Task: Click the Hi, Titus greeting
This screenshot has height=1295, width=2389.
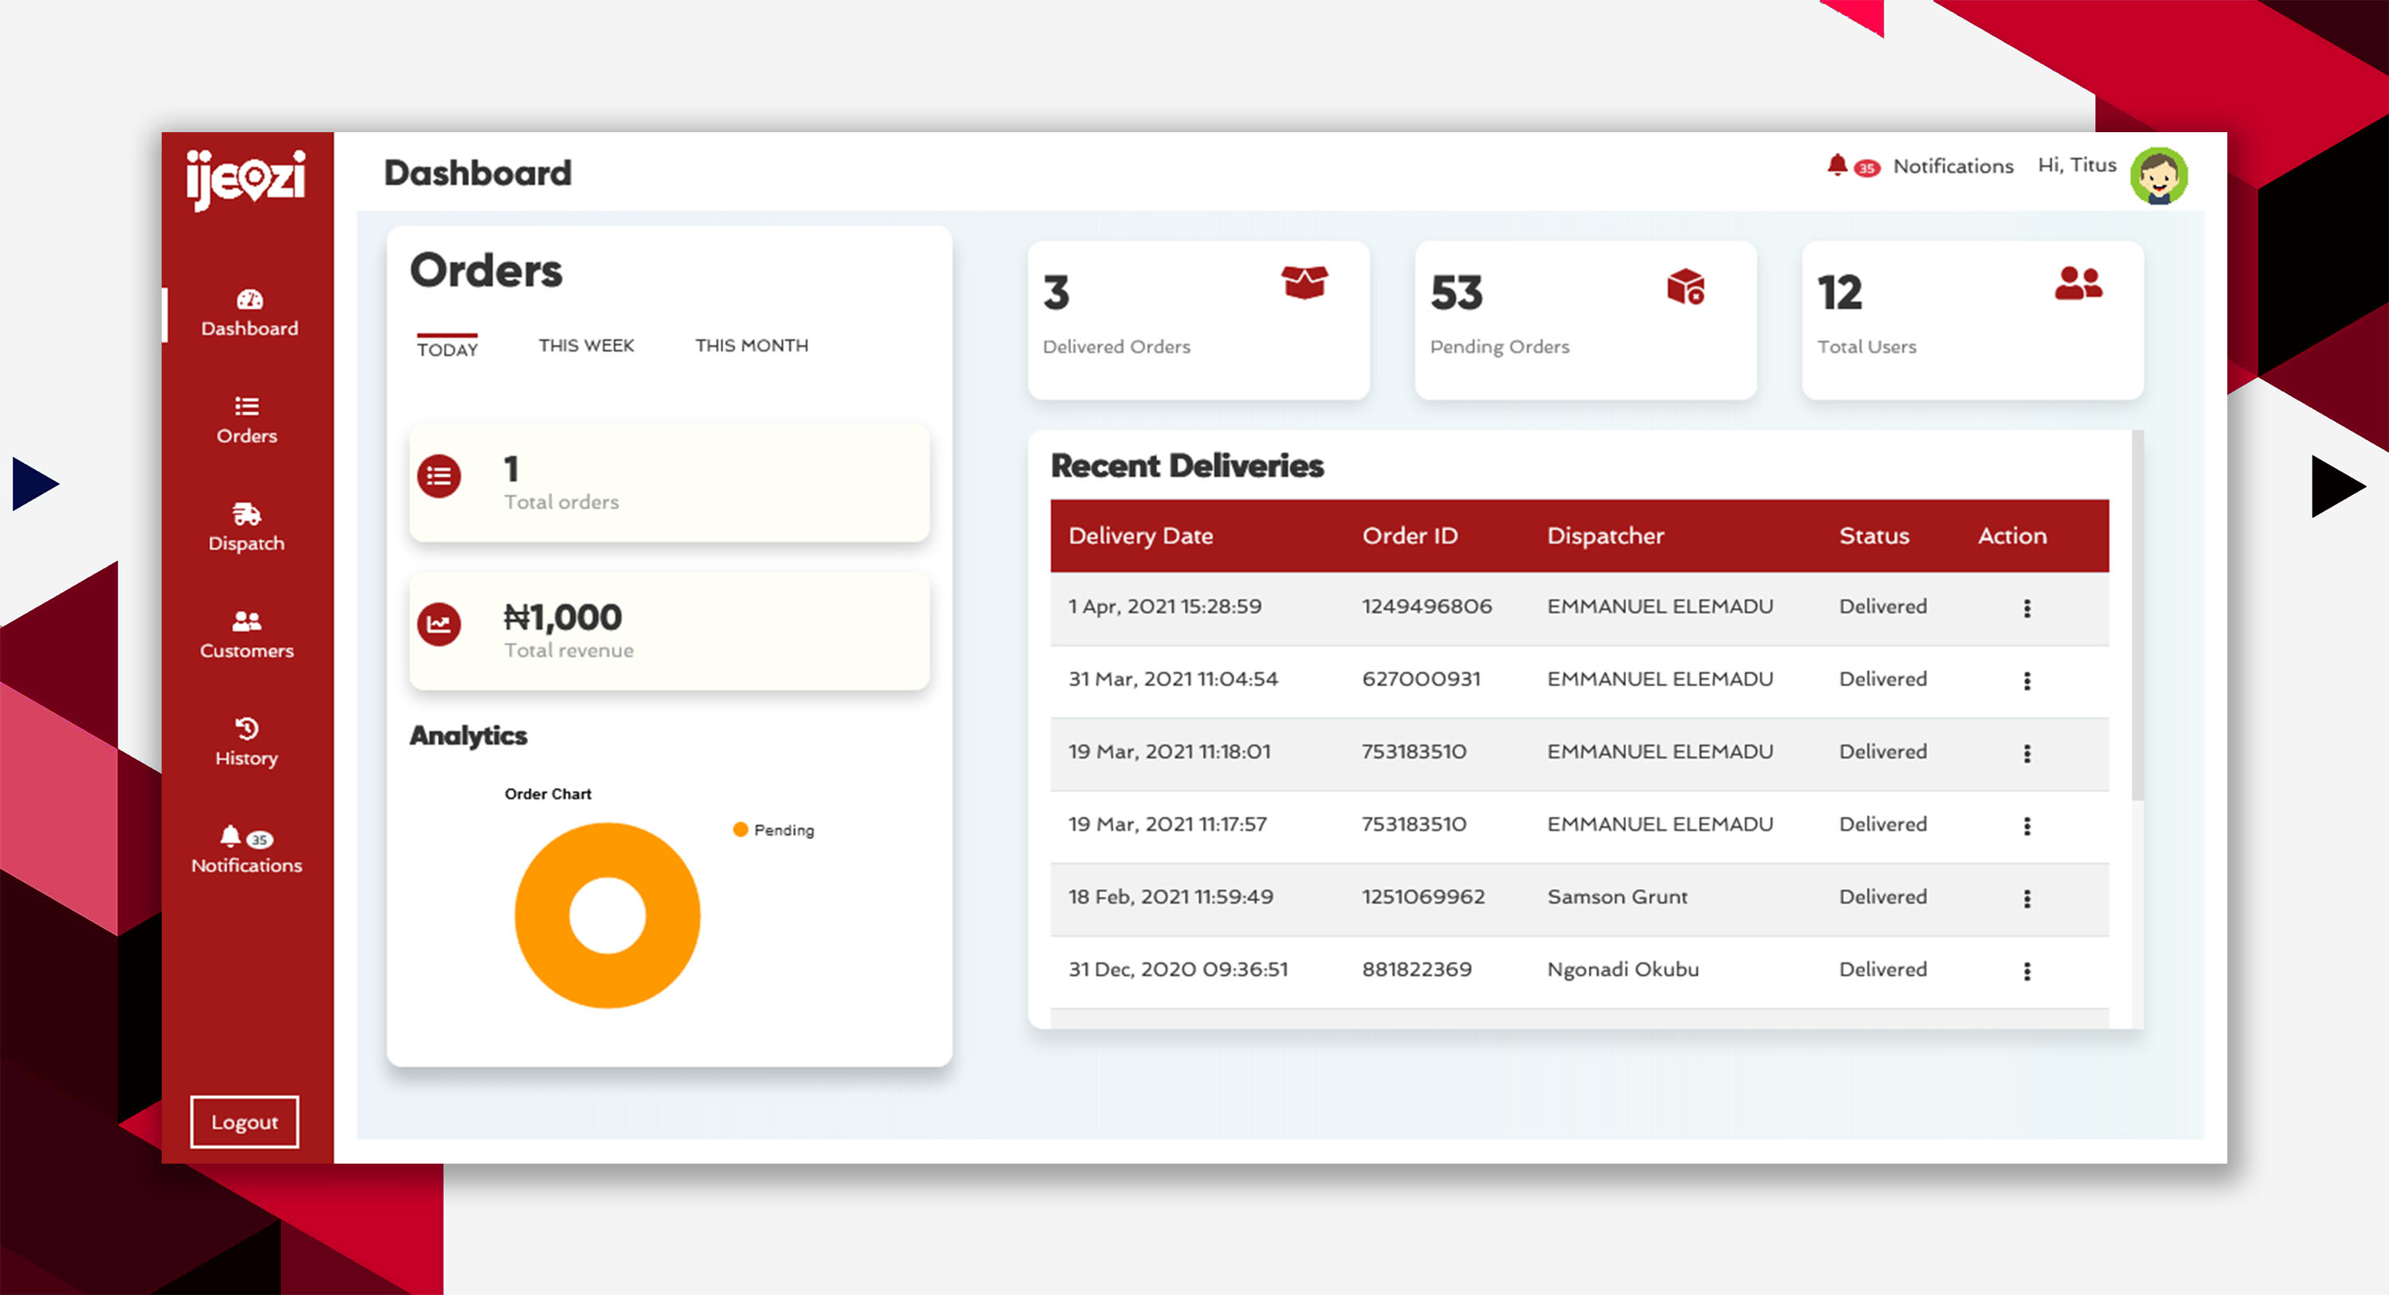Action: (2077, 165)
